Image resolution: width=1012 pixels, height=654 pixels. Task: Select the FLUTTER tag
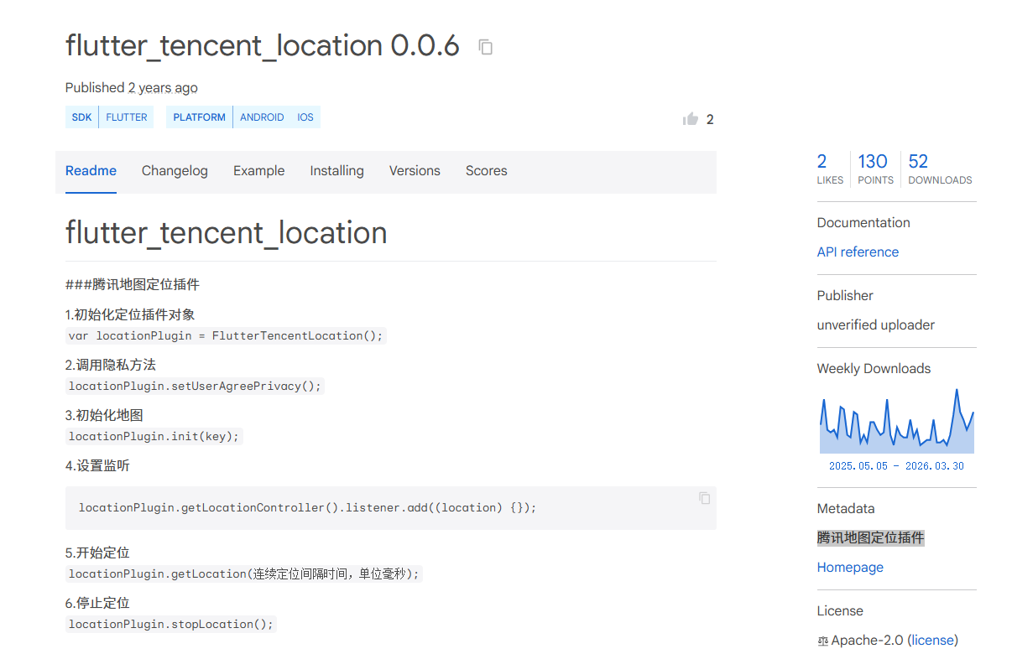click(127, 117)
